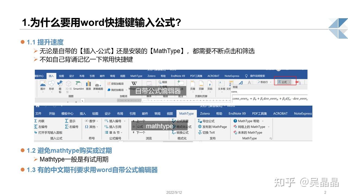Viewport: 348px width, 196px height.
Task: Click Σ 右编号 right-numbered equation
Action: 72,127
